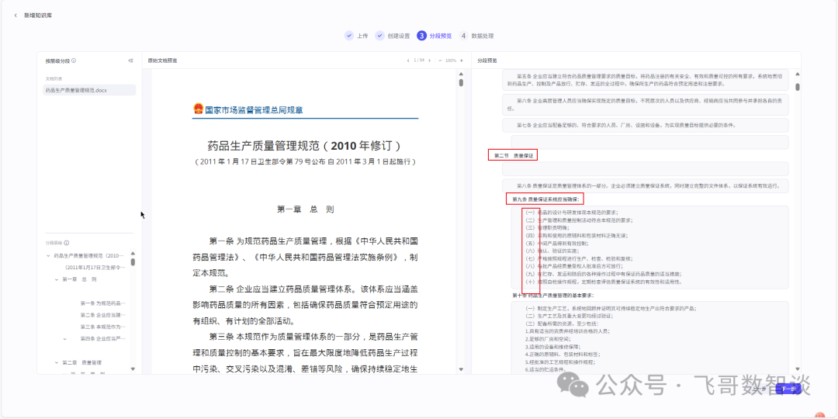Zoom in the document preview with plus
Viewport: 838px width, 419px height.
pyautogui.click(x=460, y=61)
